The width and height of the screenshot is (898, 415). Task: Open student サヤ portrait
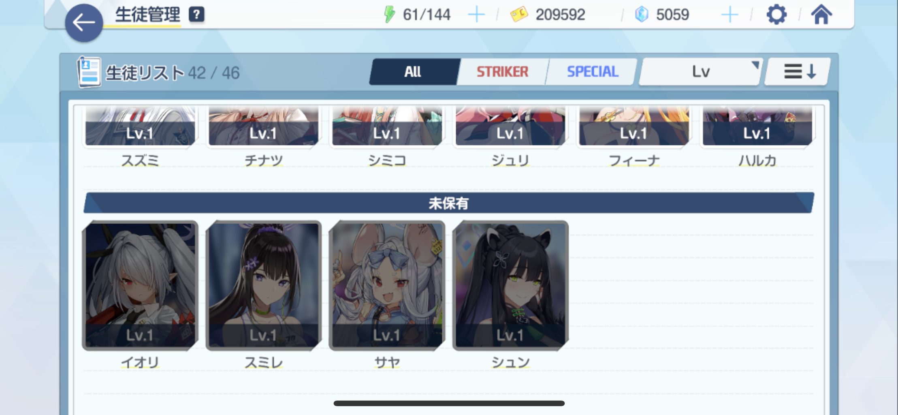[x=387, y=285]
